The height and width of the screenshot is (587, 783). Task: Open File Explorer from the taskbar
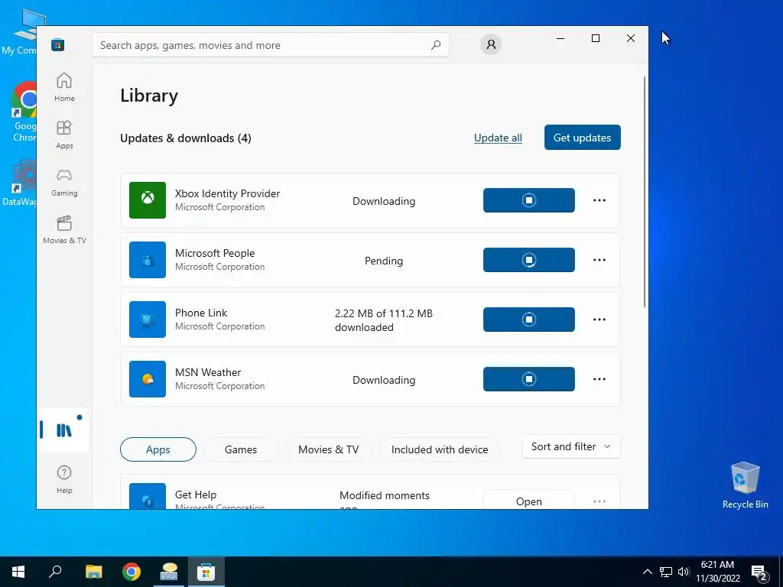click(93, 572)
